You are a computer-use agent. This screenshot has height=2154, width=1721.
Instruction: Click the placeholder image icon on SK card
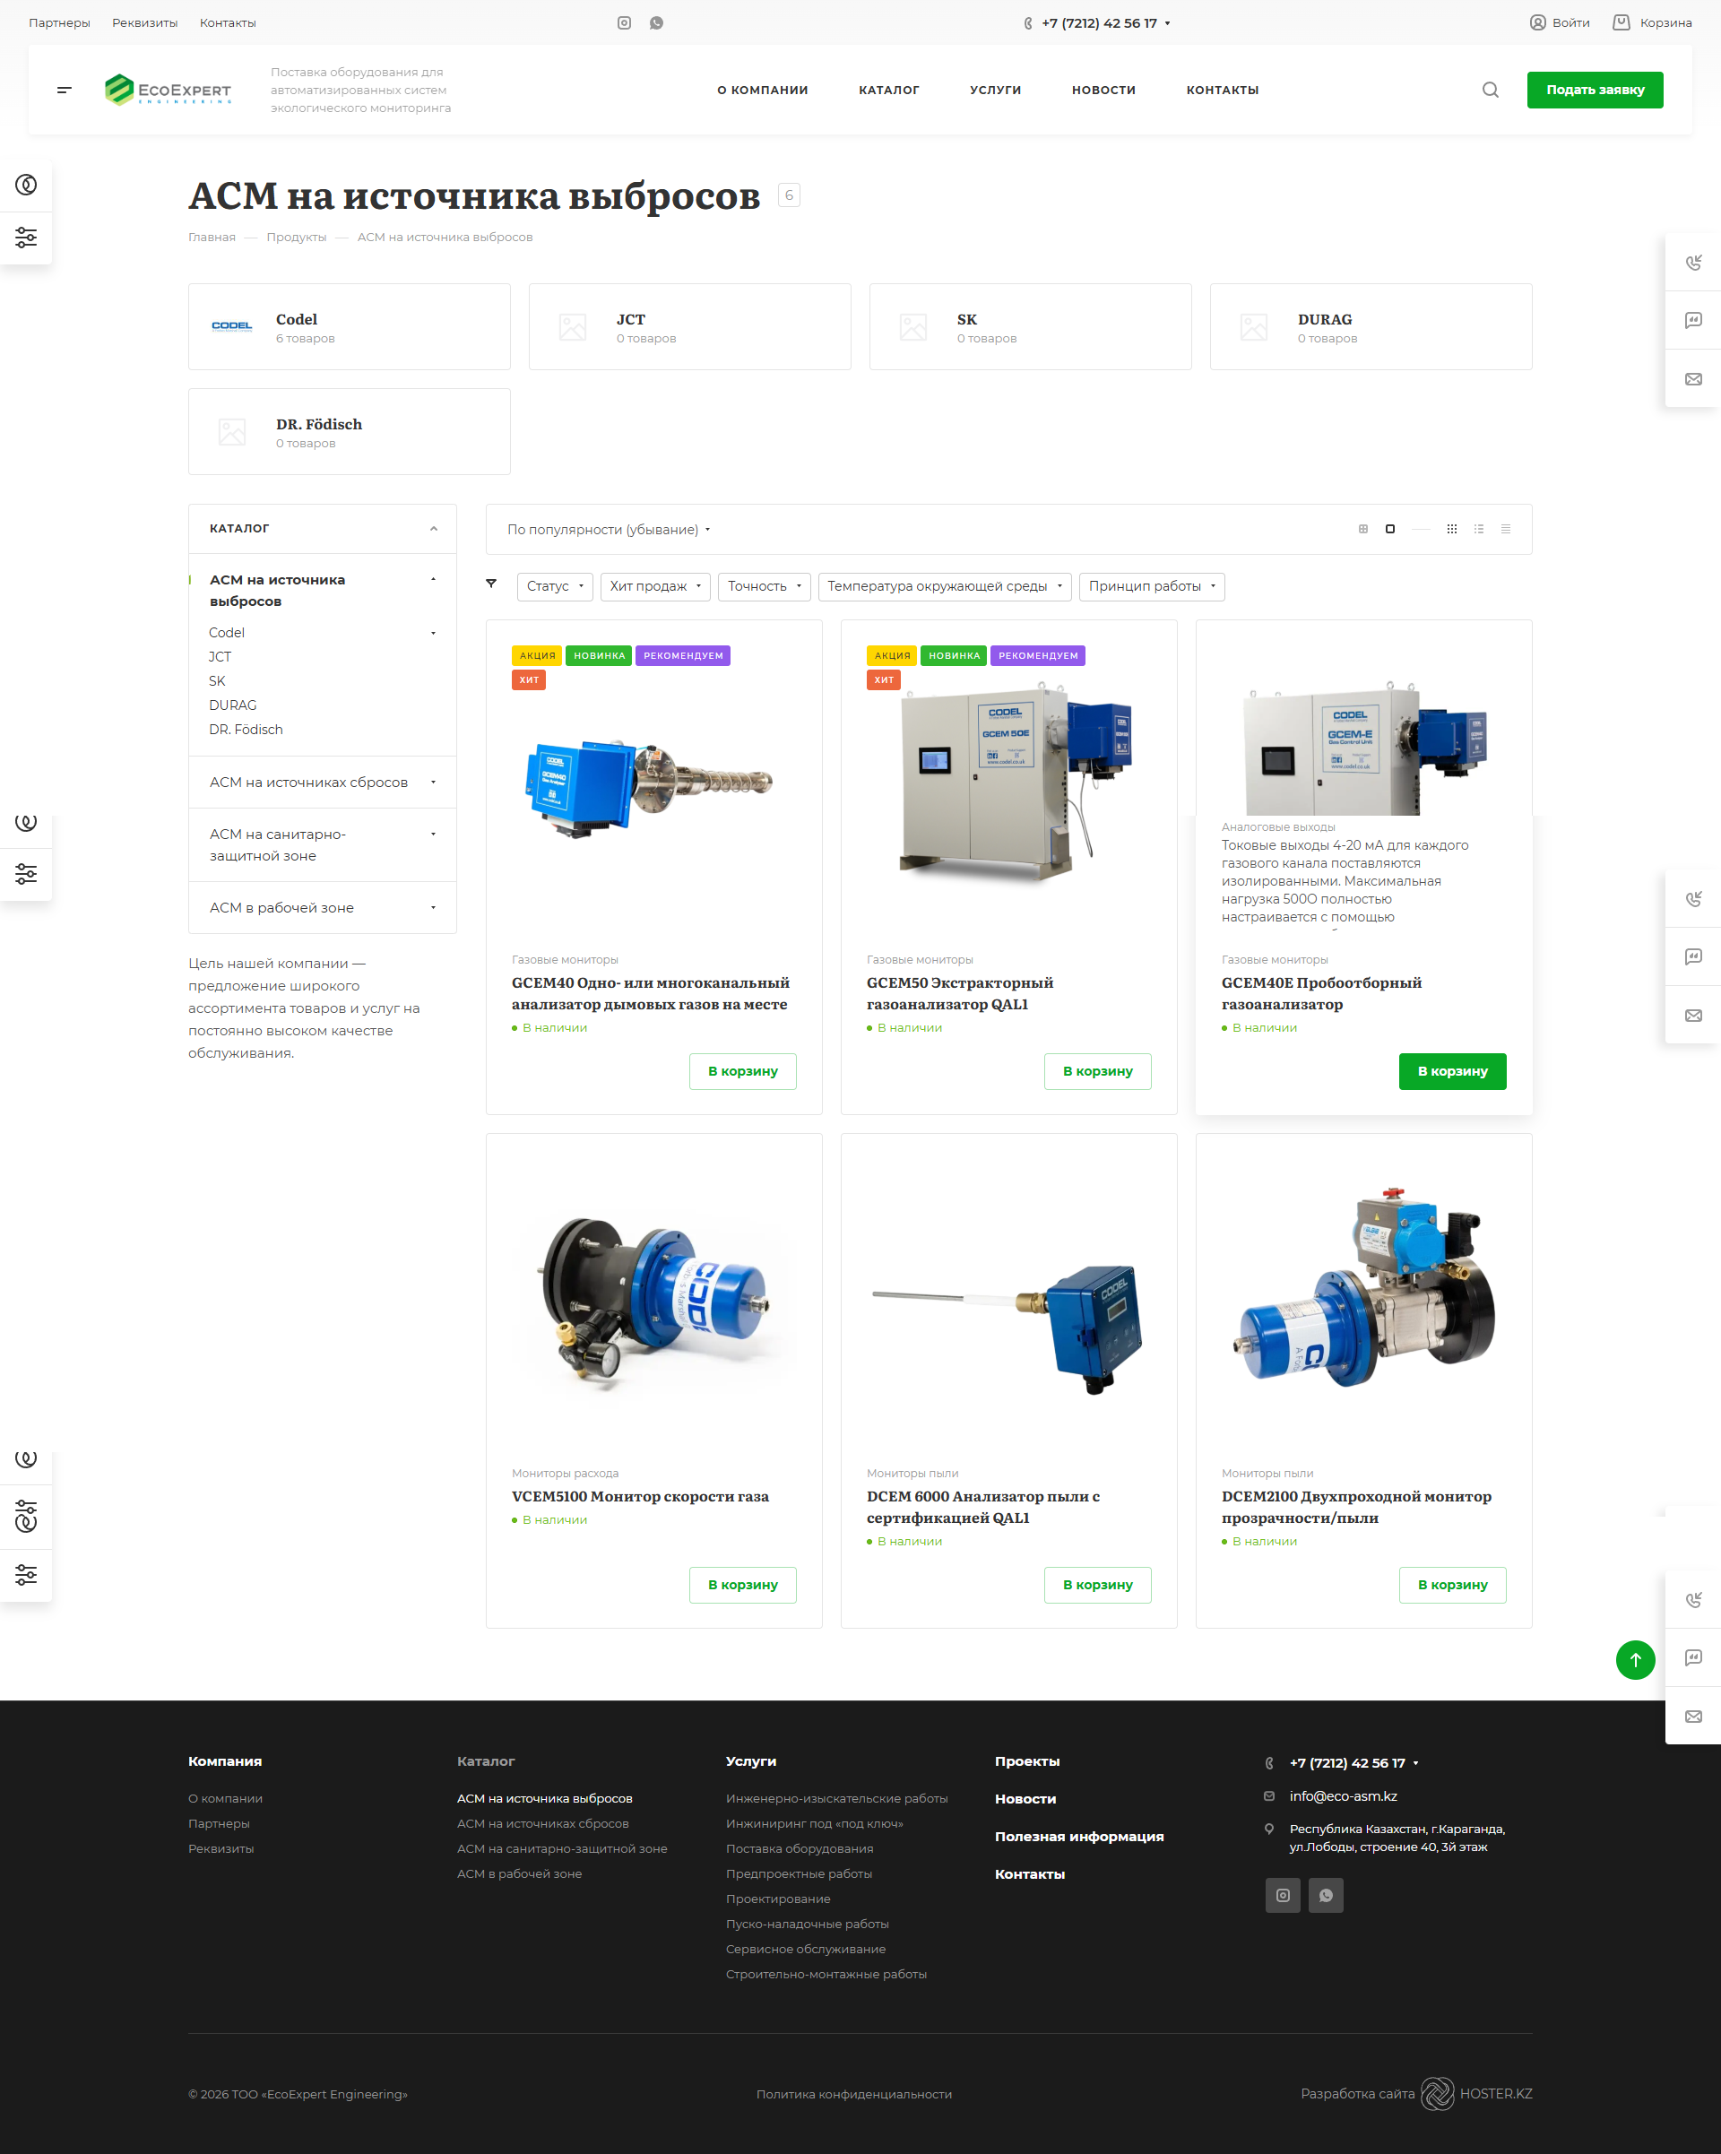[x=913, y=326]
